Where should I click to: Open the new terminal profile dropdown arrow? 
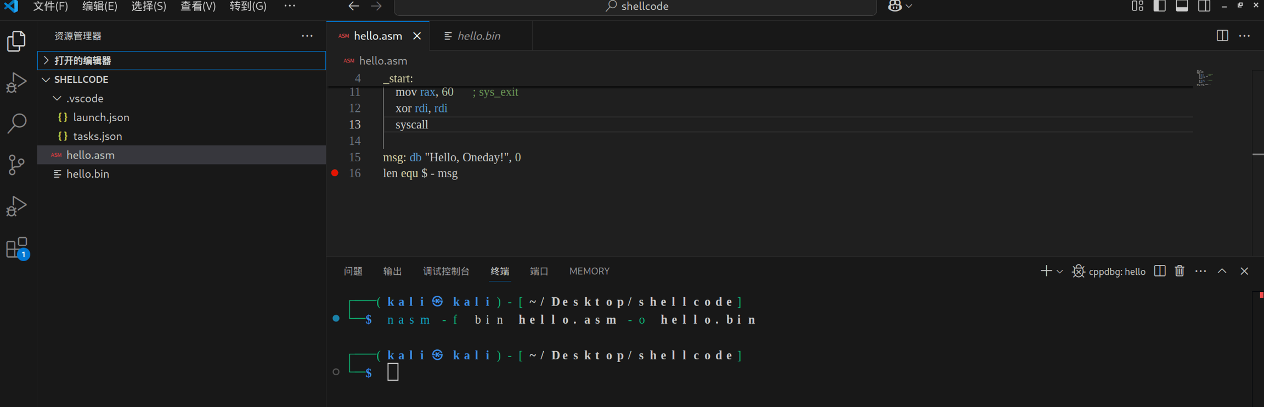pyautogui.click(x=1060, y=272)
